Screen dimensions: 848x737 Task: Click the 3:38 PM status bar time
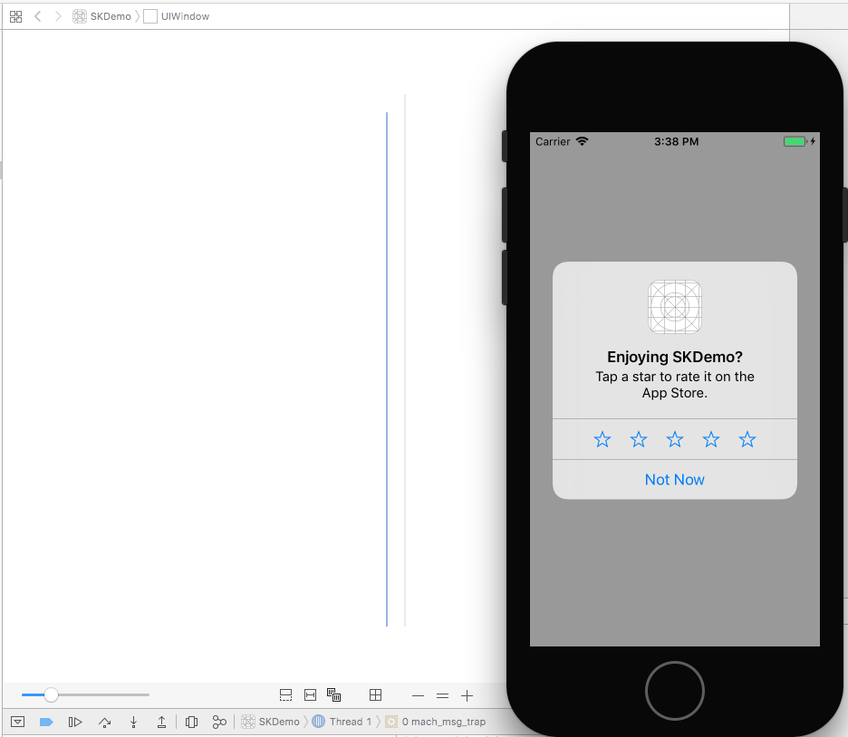(677, 141)
